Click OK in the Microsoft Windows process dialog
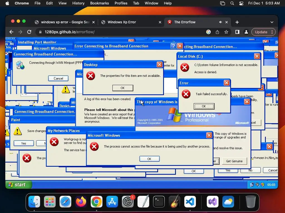Screen dimensions: 285x213 [149, 159]
